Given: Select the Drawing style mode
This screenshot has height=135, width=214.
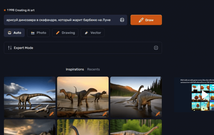Looking at the screenshot, I should 65,33.
